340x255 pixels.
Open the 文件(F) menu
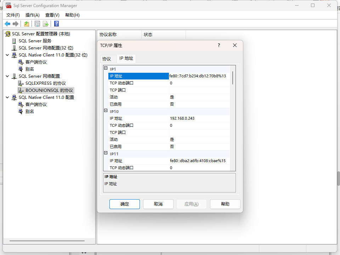point(13,15)
